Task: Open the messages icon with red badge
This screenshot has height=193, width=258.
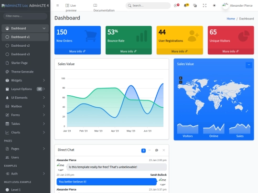Action: [176, 5]
